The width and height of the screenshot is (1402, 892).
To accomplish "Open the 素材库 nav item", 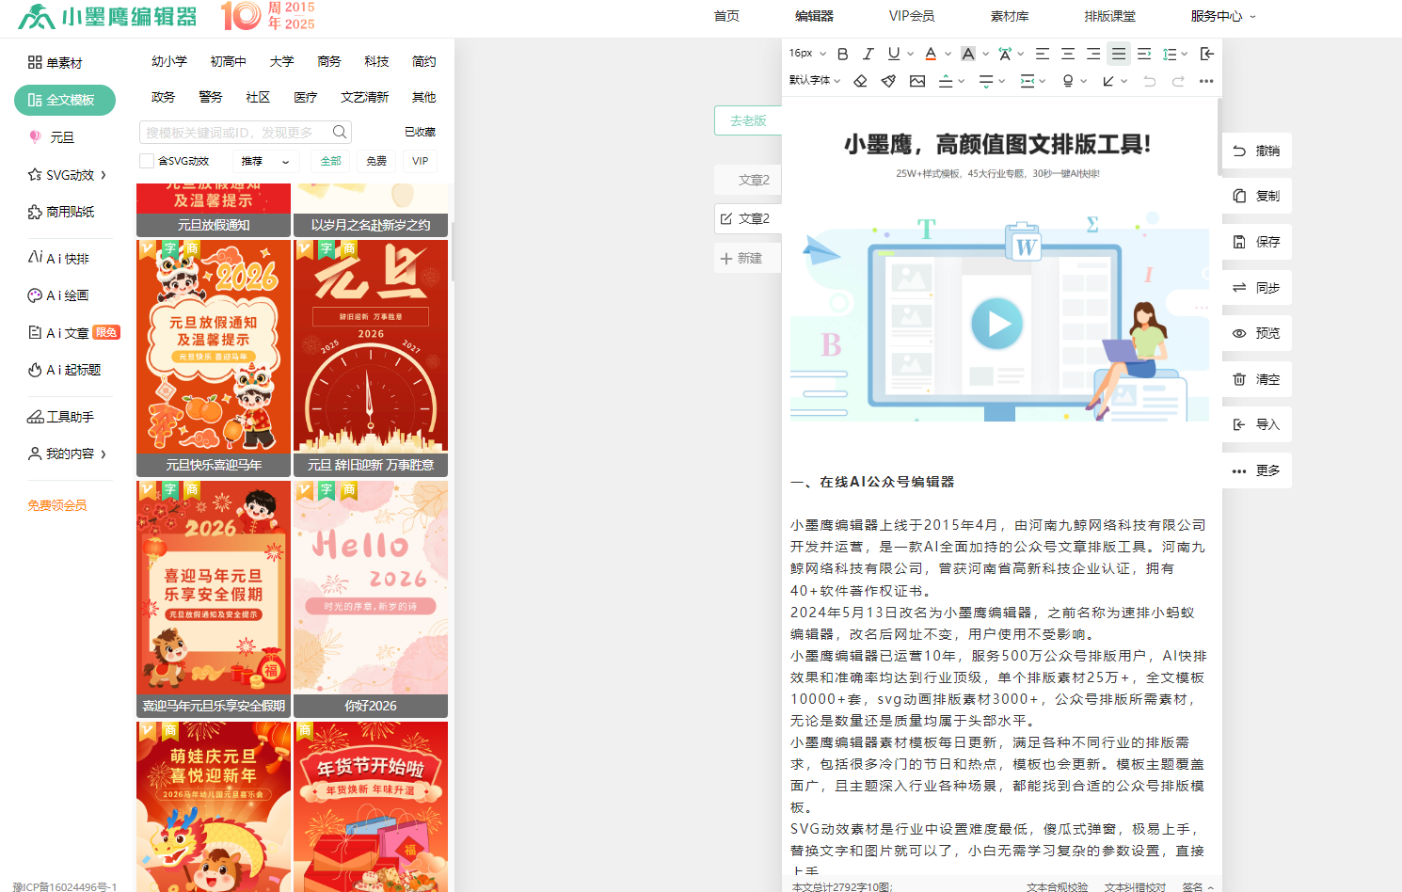I will [x=1010, y=16].
